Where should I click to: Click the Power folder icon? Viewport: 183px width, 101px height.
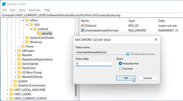click(x=23, y=46)
